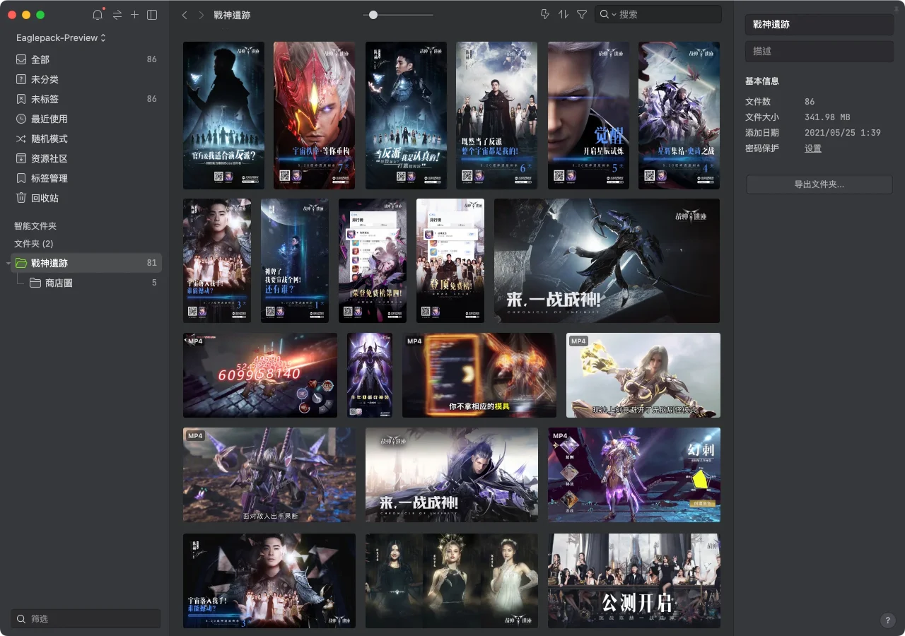Open 标签管理 in the sidebar
The height and width of the screenshot is (636, 905).
49,178
